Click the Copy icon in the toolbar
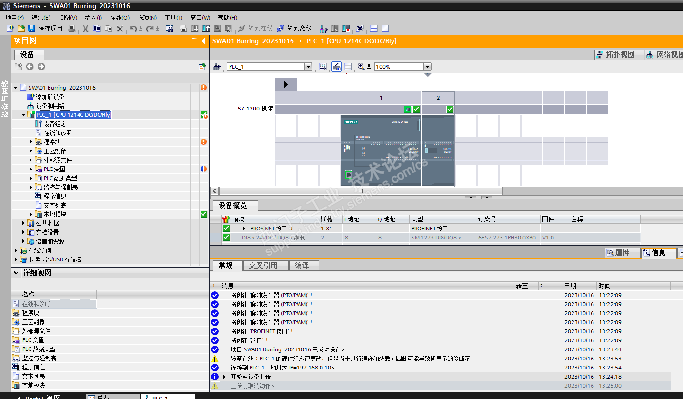Screen dimensions: 683x399 pyautogui.click(x=97, y=29)
